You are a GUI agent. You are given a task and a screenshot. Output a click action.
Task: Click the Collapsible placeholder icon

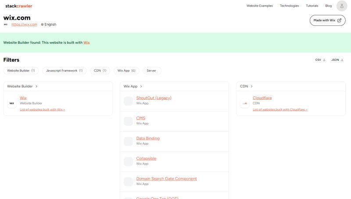(x=128, y=161)
